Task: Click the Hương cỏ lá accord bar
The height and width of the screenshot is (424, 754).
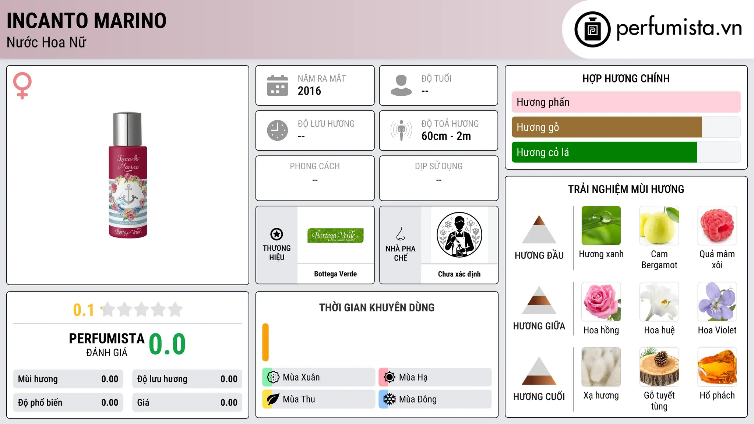Action: [x=626, y=152]
